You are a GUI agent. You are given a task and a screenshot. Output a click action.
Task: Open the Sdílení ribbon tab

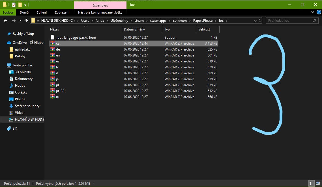point(42,12)
